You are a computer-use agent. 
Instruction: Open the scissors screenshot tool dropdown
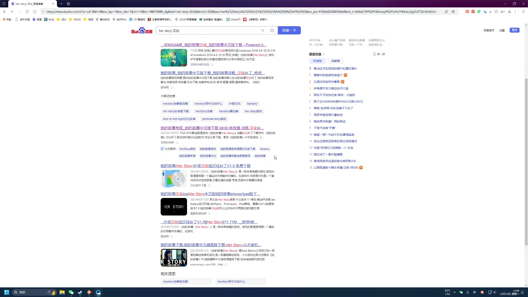[x=503, y=12]
